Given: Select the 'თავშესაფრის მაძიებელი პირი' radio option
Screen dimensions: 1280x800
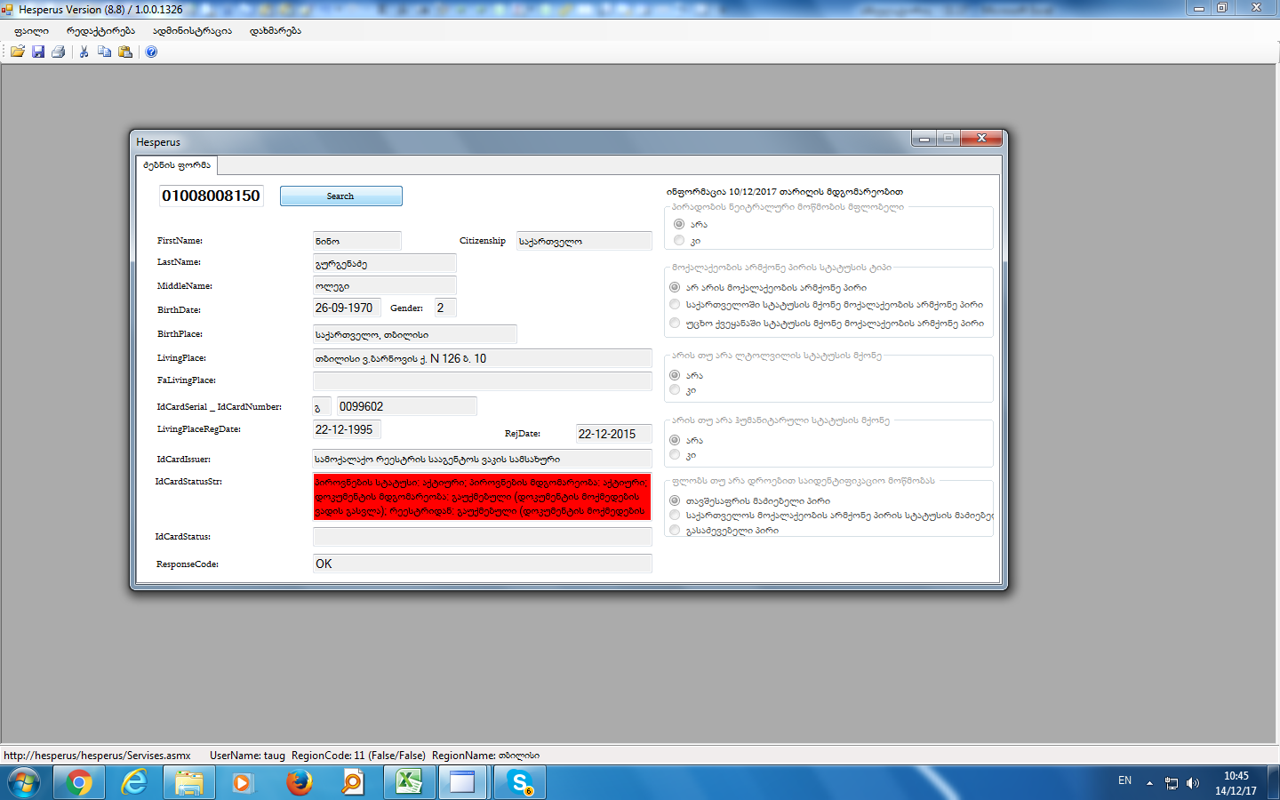Looking at the screenshot, I should point(675,500).
